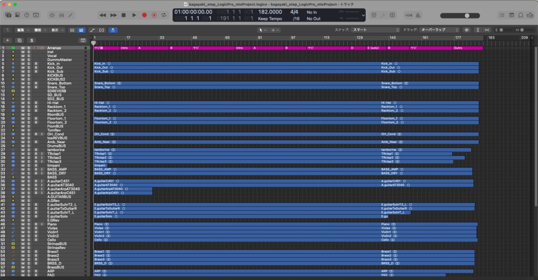Screen dimensions: 538x280
Task: Toggle Cycle mode button
Action: [x=164, y=15]
